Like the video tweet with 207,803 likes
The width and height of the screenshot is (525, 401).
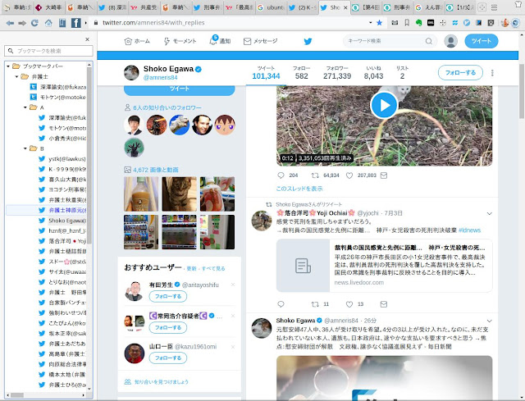(349, 175)
